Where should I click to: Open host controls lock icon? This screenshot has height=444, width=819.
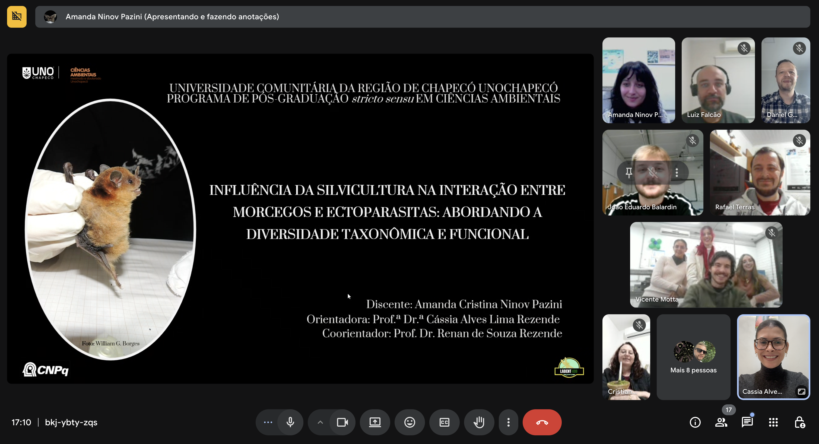click(799, 422)
